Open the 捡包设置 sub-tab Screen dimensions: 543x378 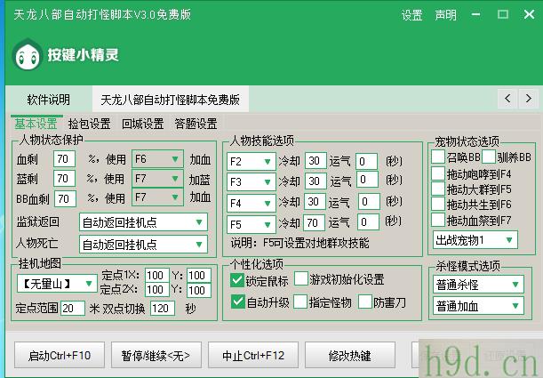[x=90, y=124]
